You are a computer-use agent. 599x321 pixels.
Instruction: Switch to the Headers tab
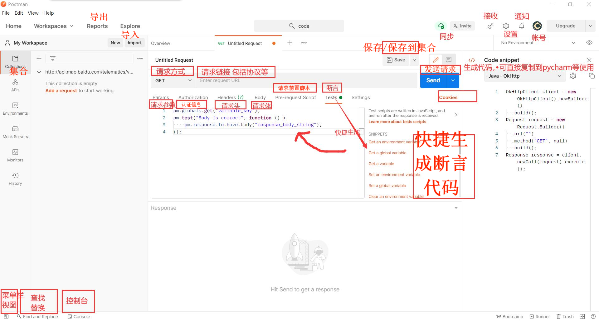point(230,97)
